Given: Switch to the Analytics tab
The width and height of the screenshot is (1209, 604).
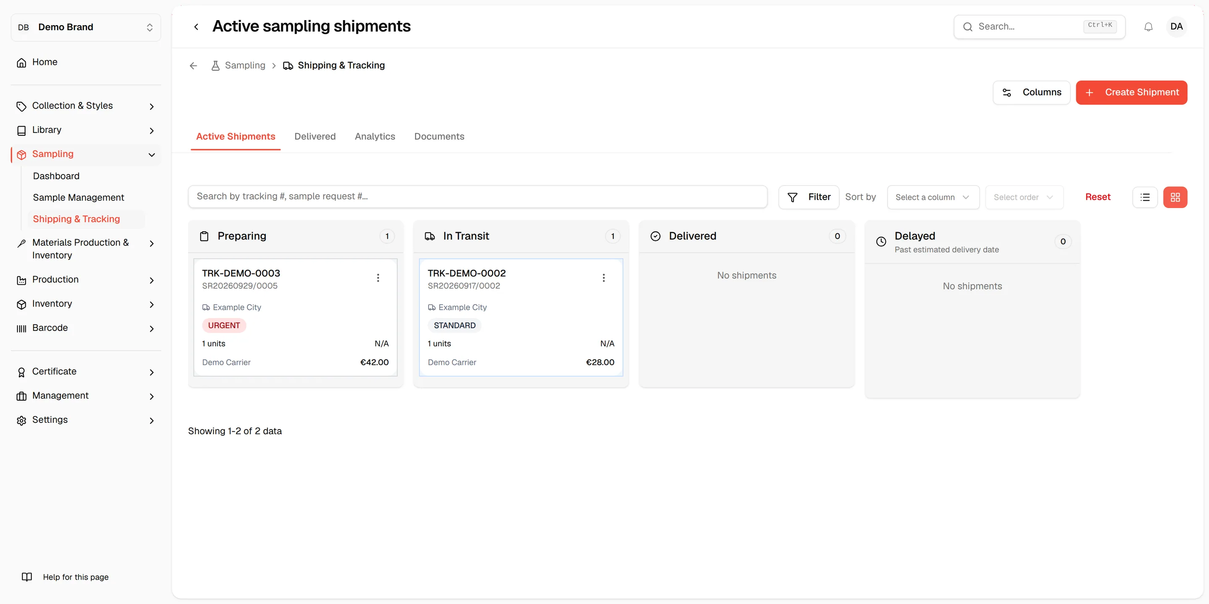Looking at the screenshot, I should pyautogui.click(x=374, y=136).
